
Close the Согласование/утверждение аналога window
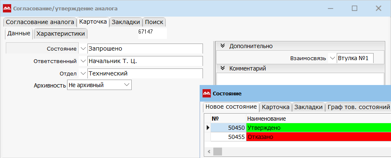378,8
